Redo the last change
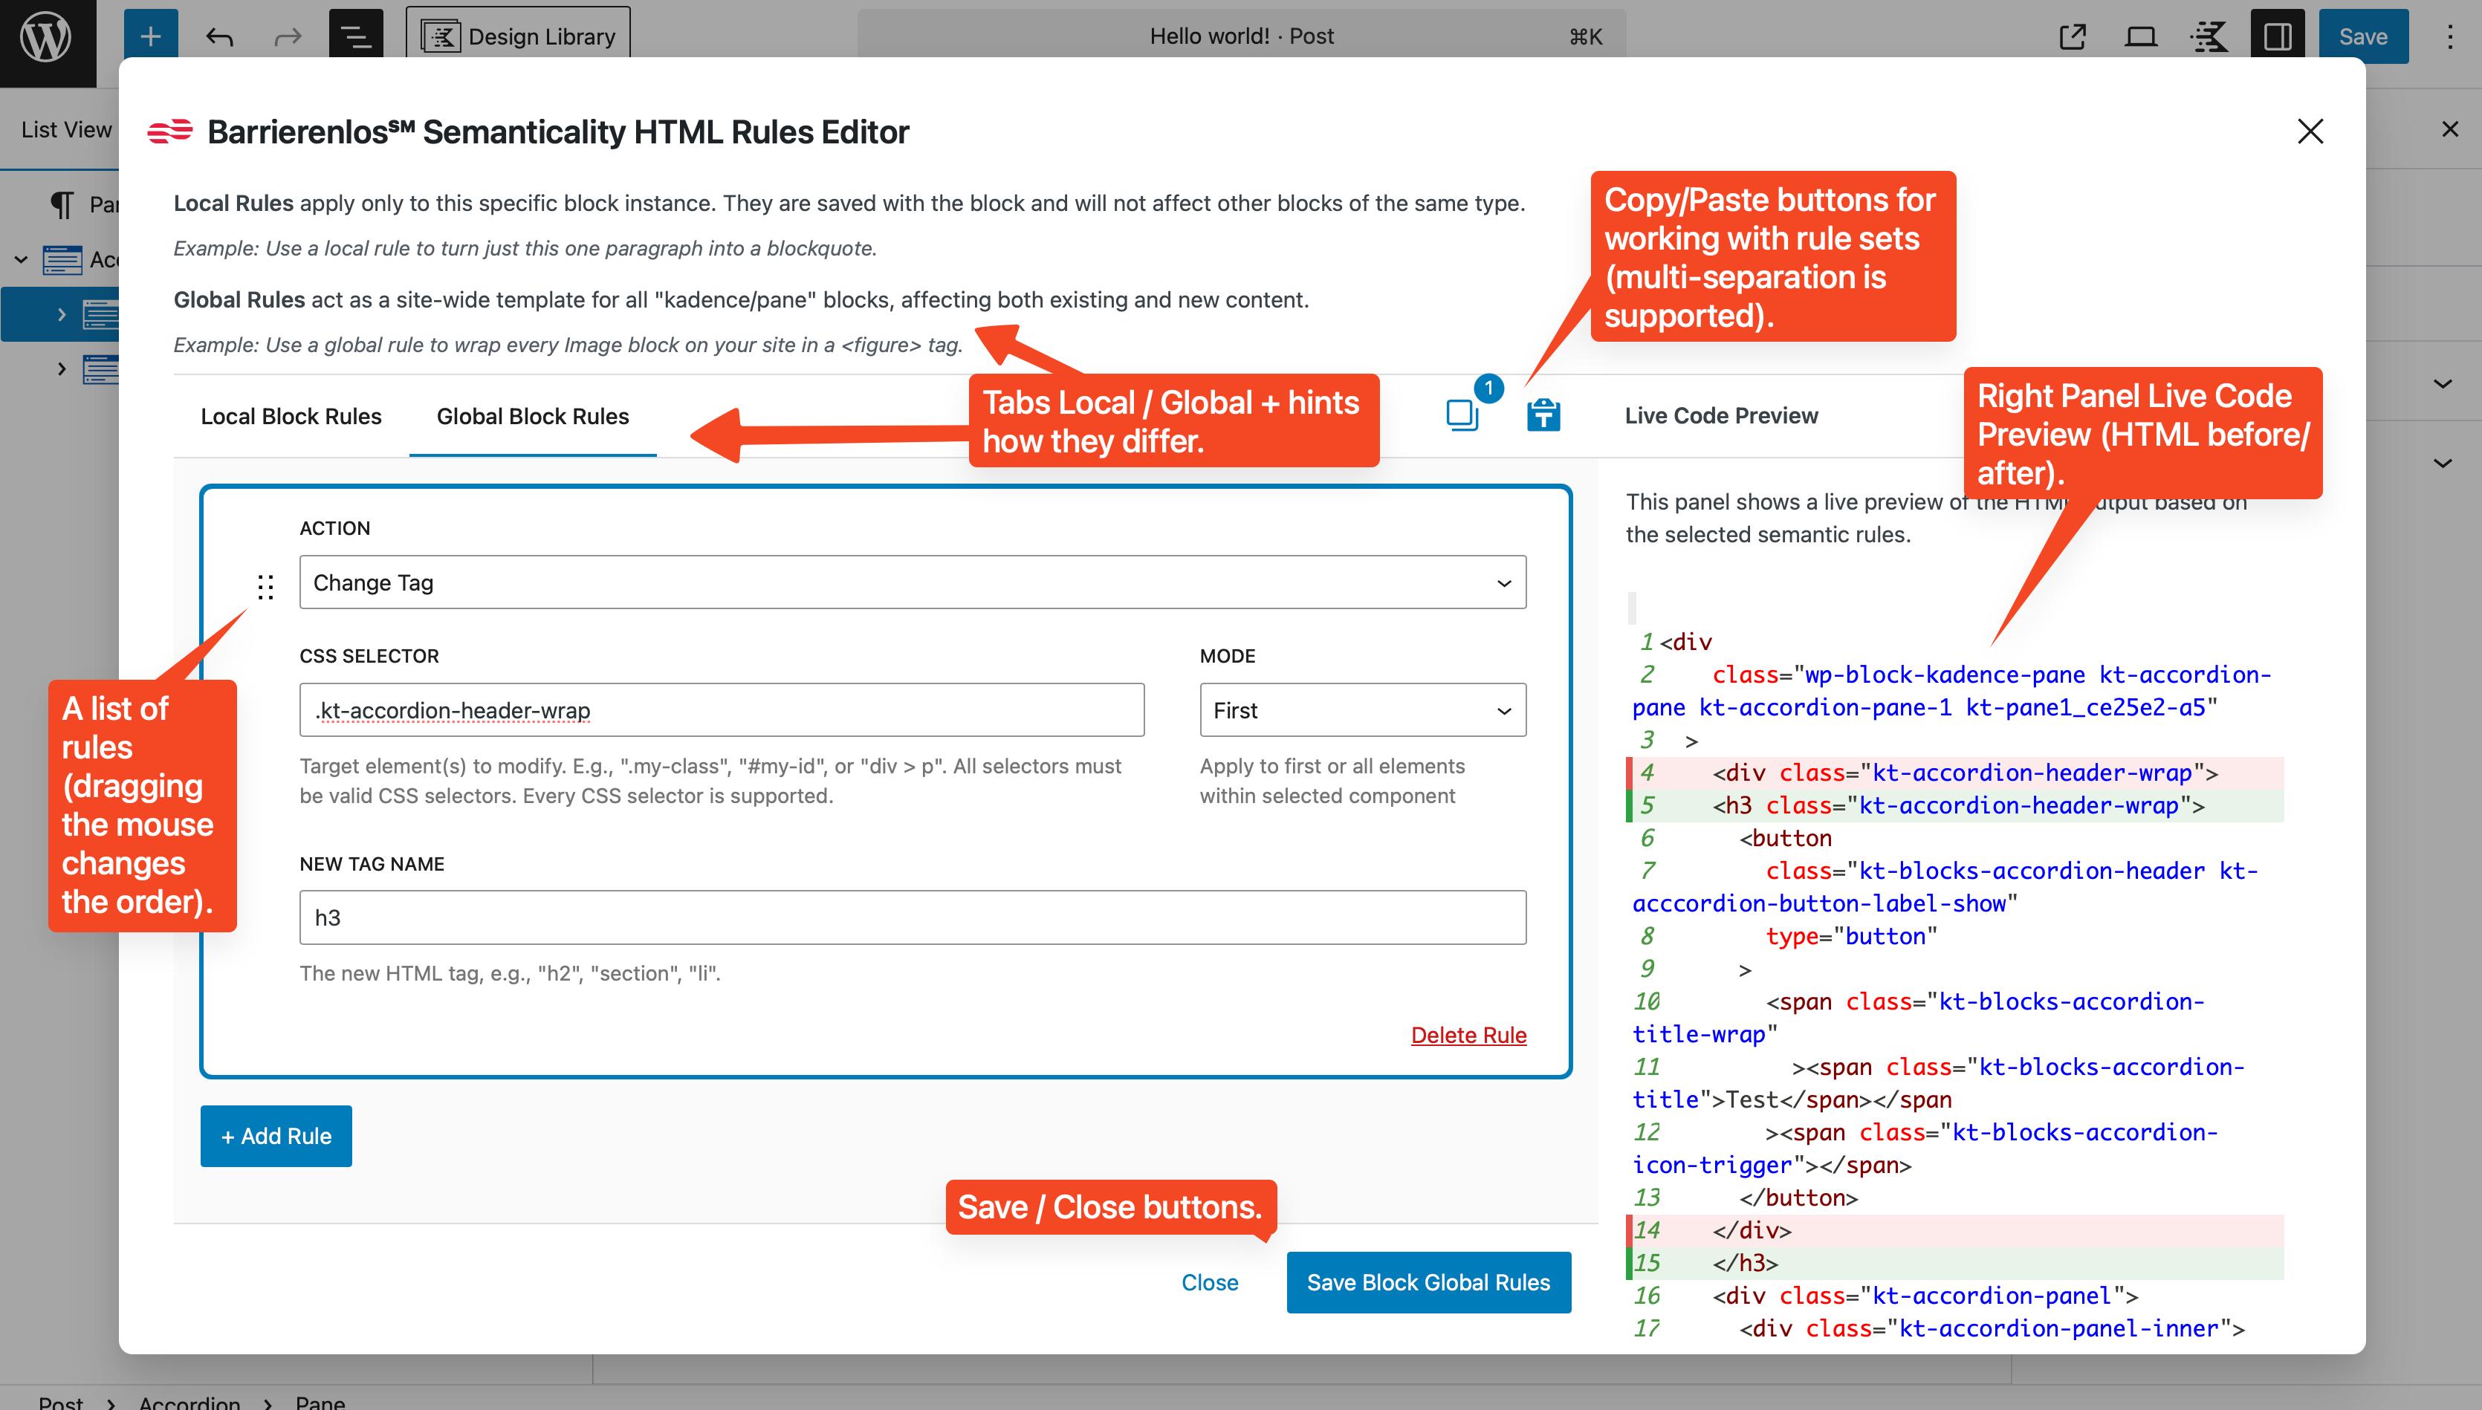Screen dimensions: 2482x1410 click(287, 36)
